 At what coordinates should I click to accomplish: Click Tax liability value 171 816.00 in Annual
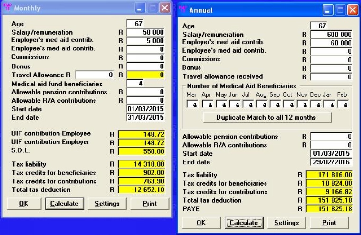tap(329, 175)
